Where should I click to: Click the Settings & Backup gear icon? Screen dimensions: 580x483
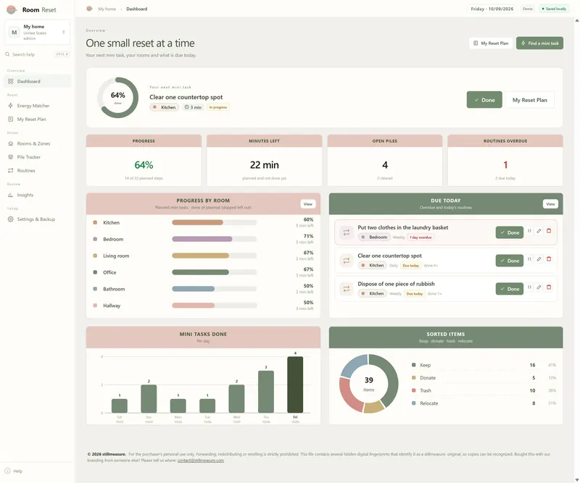point(10,219)
